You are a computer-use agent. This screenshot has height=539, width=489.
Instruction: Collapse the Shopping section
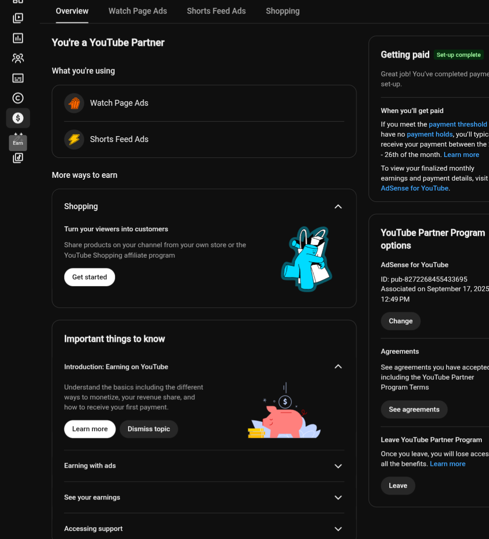pyautogui.click(x=338, y=206)
